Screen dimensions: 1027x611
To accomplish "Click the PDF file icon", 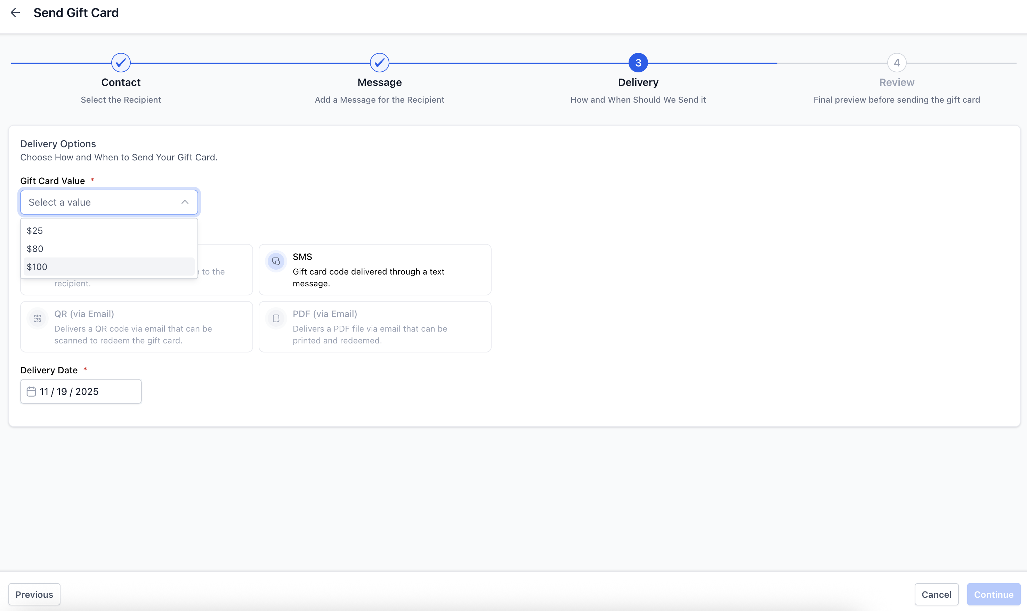I will coord(276,318).
